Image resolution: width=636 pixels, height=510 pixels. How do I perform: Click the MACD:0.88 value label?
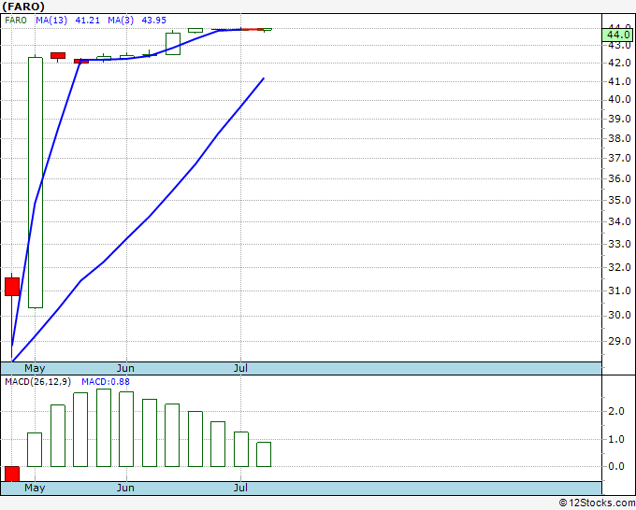[x=106, y=382]
